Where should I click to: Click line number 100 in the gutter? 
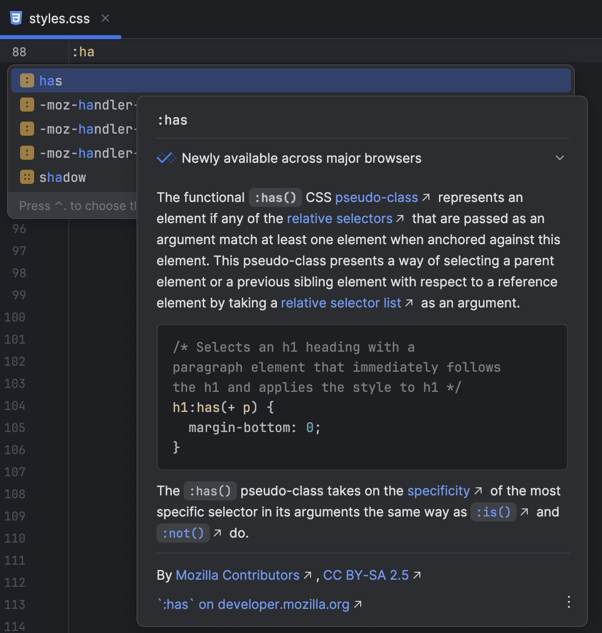tap(15, 318)
